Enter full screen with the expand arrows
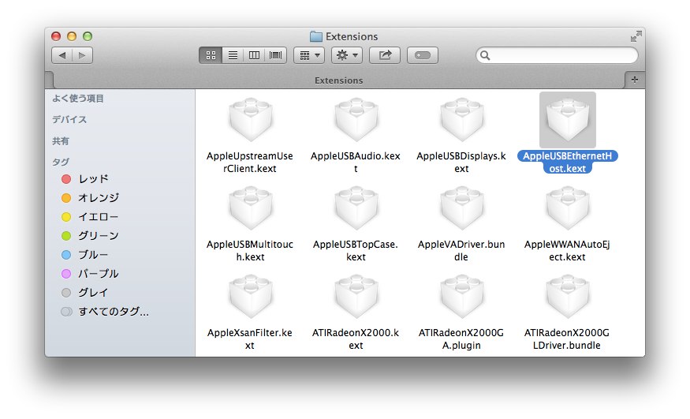Screen dimensions: 690x419 coord(636,37)
